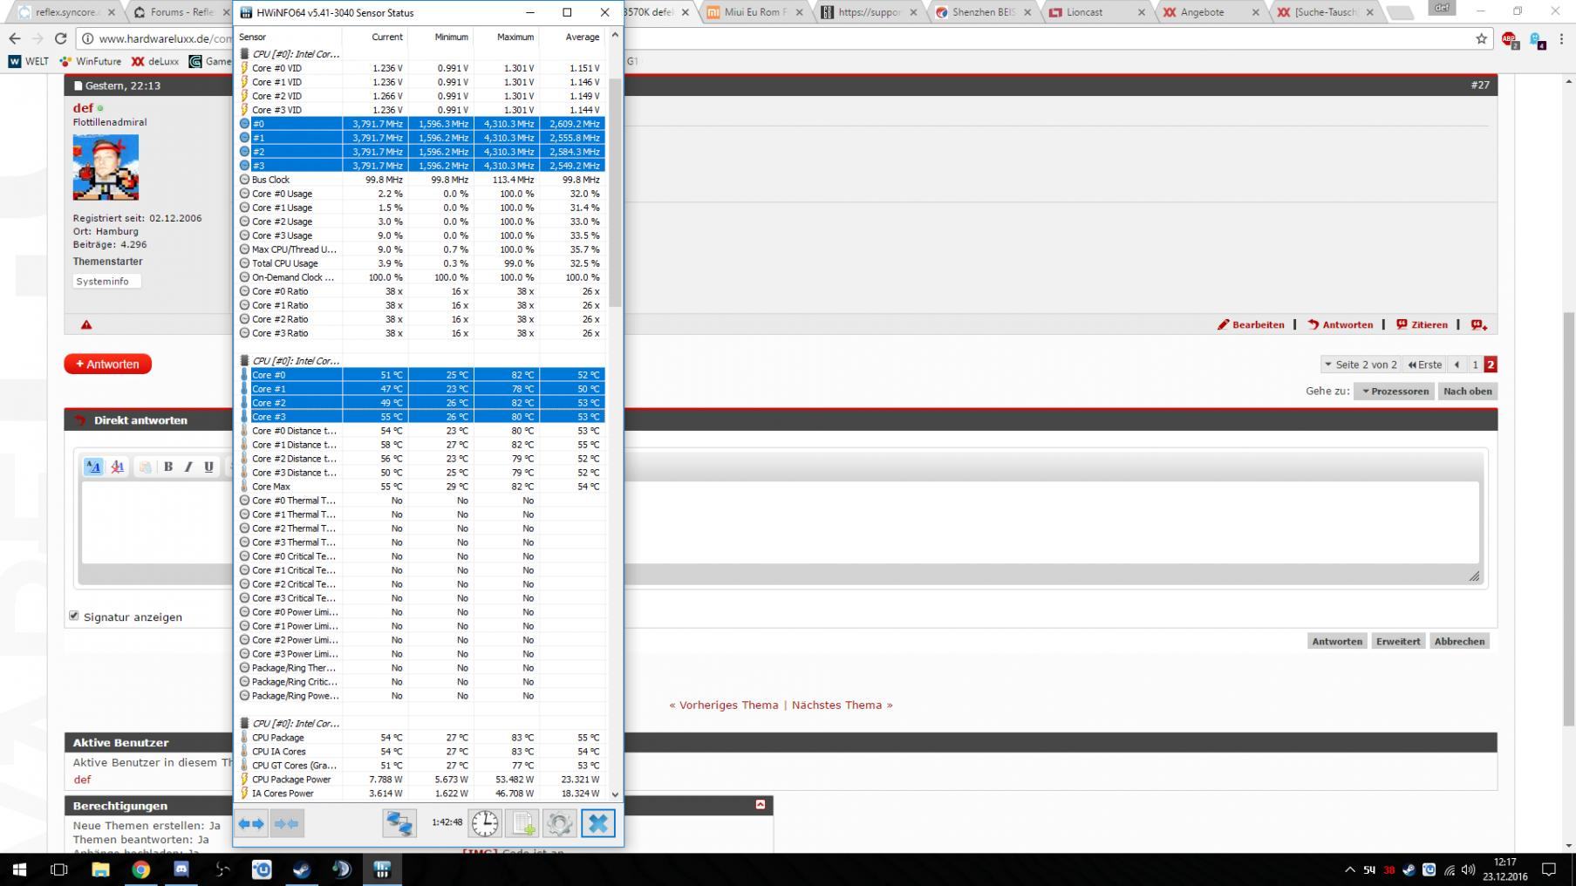Viewport: 1576px width, 886px height.
Task: Open the Windows Start menu
Action: 19,869
